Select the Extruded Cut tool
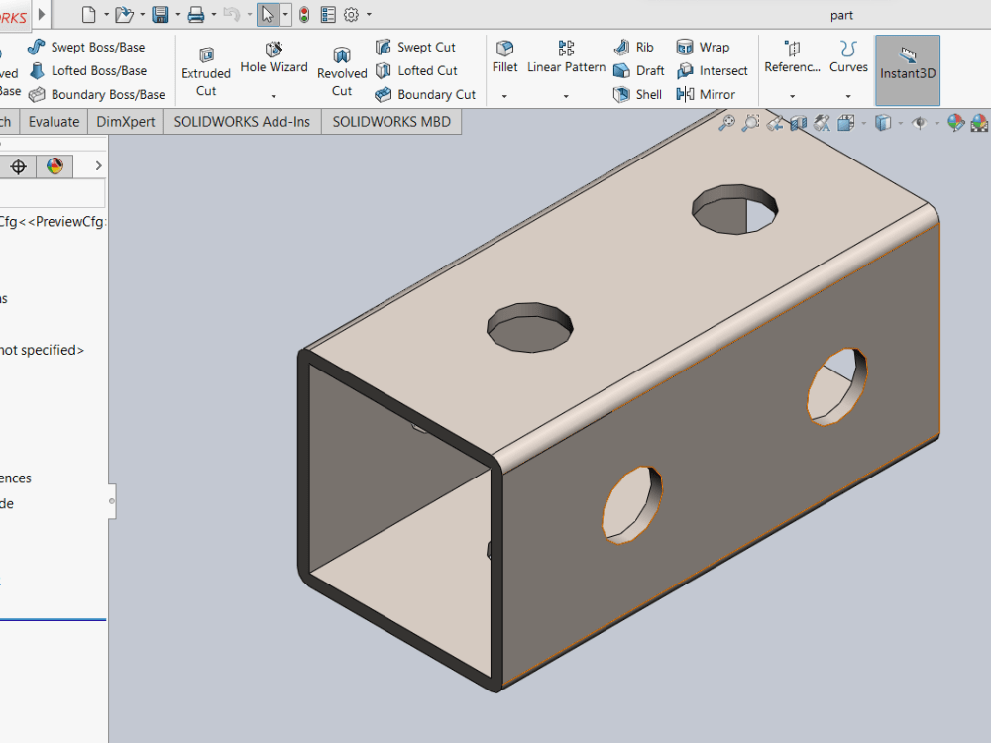The width and height of the screenshot is (991, 743). (205, 69)
